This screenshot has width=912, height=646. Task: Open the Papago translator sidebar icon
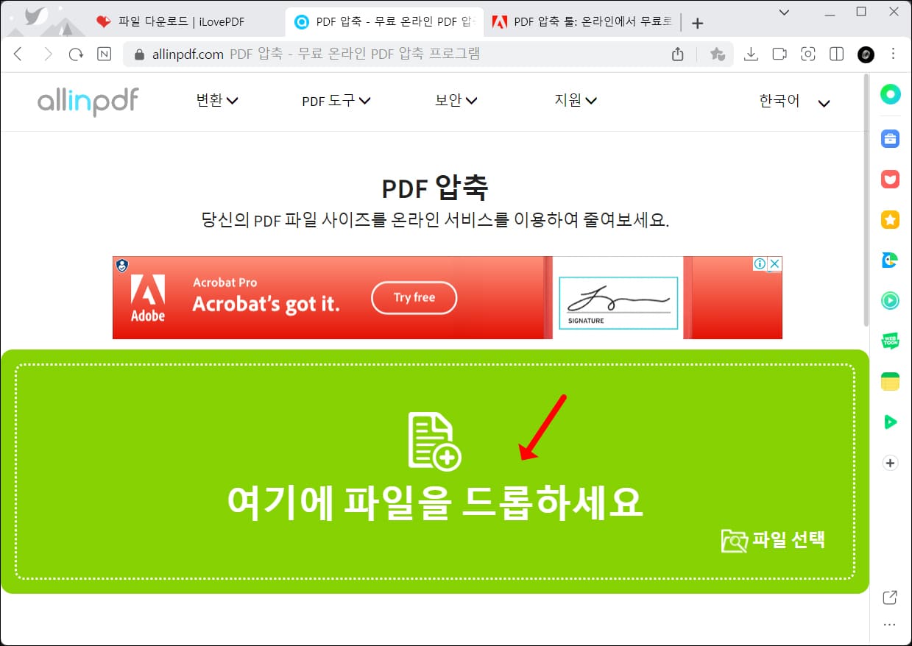(x=890, y=260)
